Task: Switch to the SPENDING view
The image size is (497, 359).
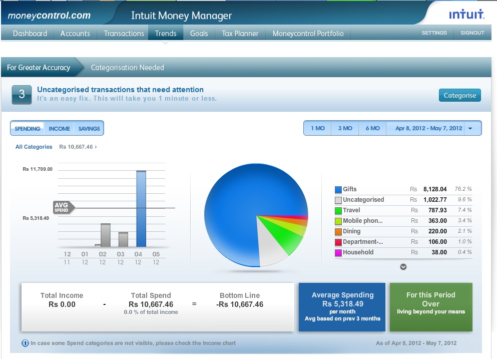Action: (28, 129)
